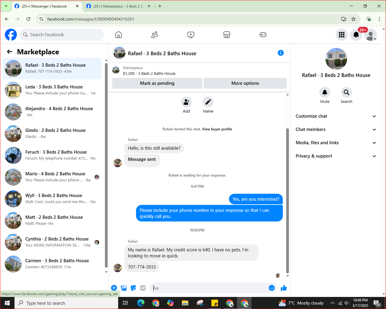Expand Chat members section
The height and width of the screenshot is (309, 386).
336,129
